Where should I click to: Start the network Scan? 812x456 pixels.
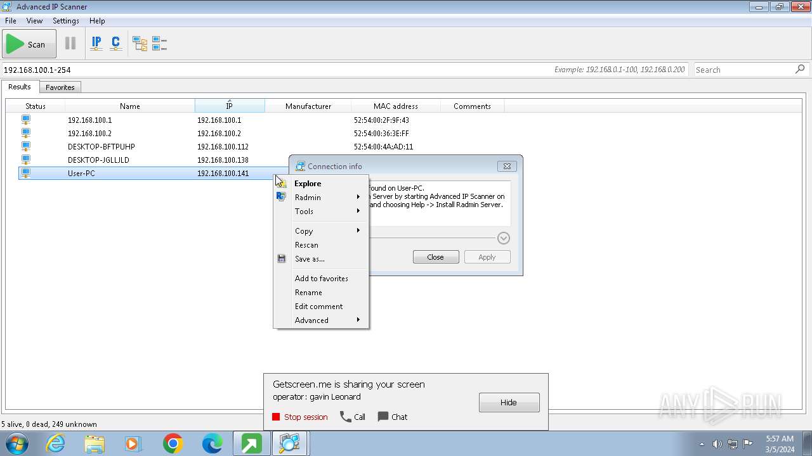click(x=29, y=44)
